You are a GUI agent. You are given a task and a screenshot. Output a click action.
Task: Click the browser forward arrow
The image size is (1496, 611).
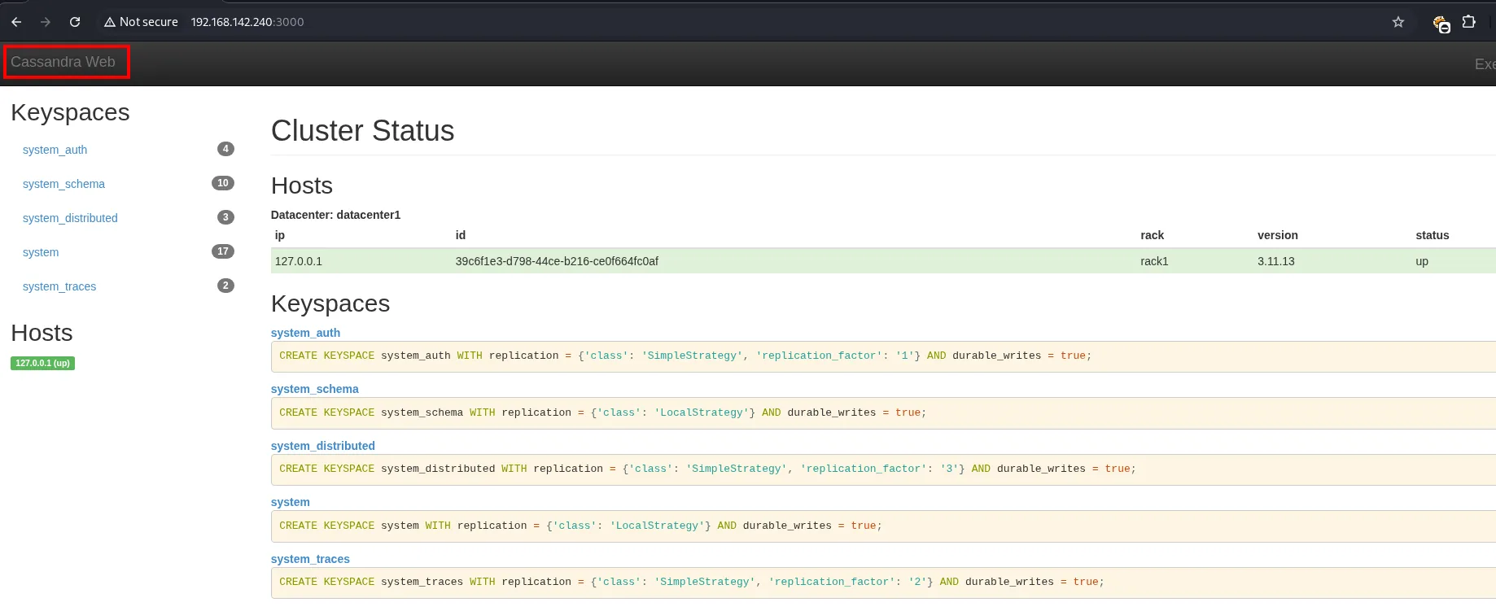tap(46, 22)
